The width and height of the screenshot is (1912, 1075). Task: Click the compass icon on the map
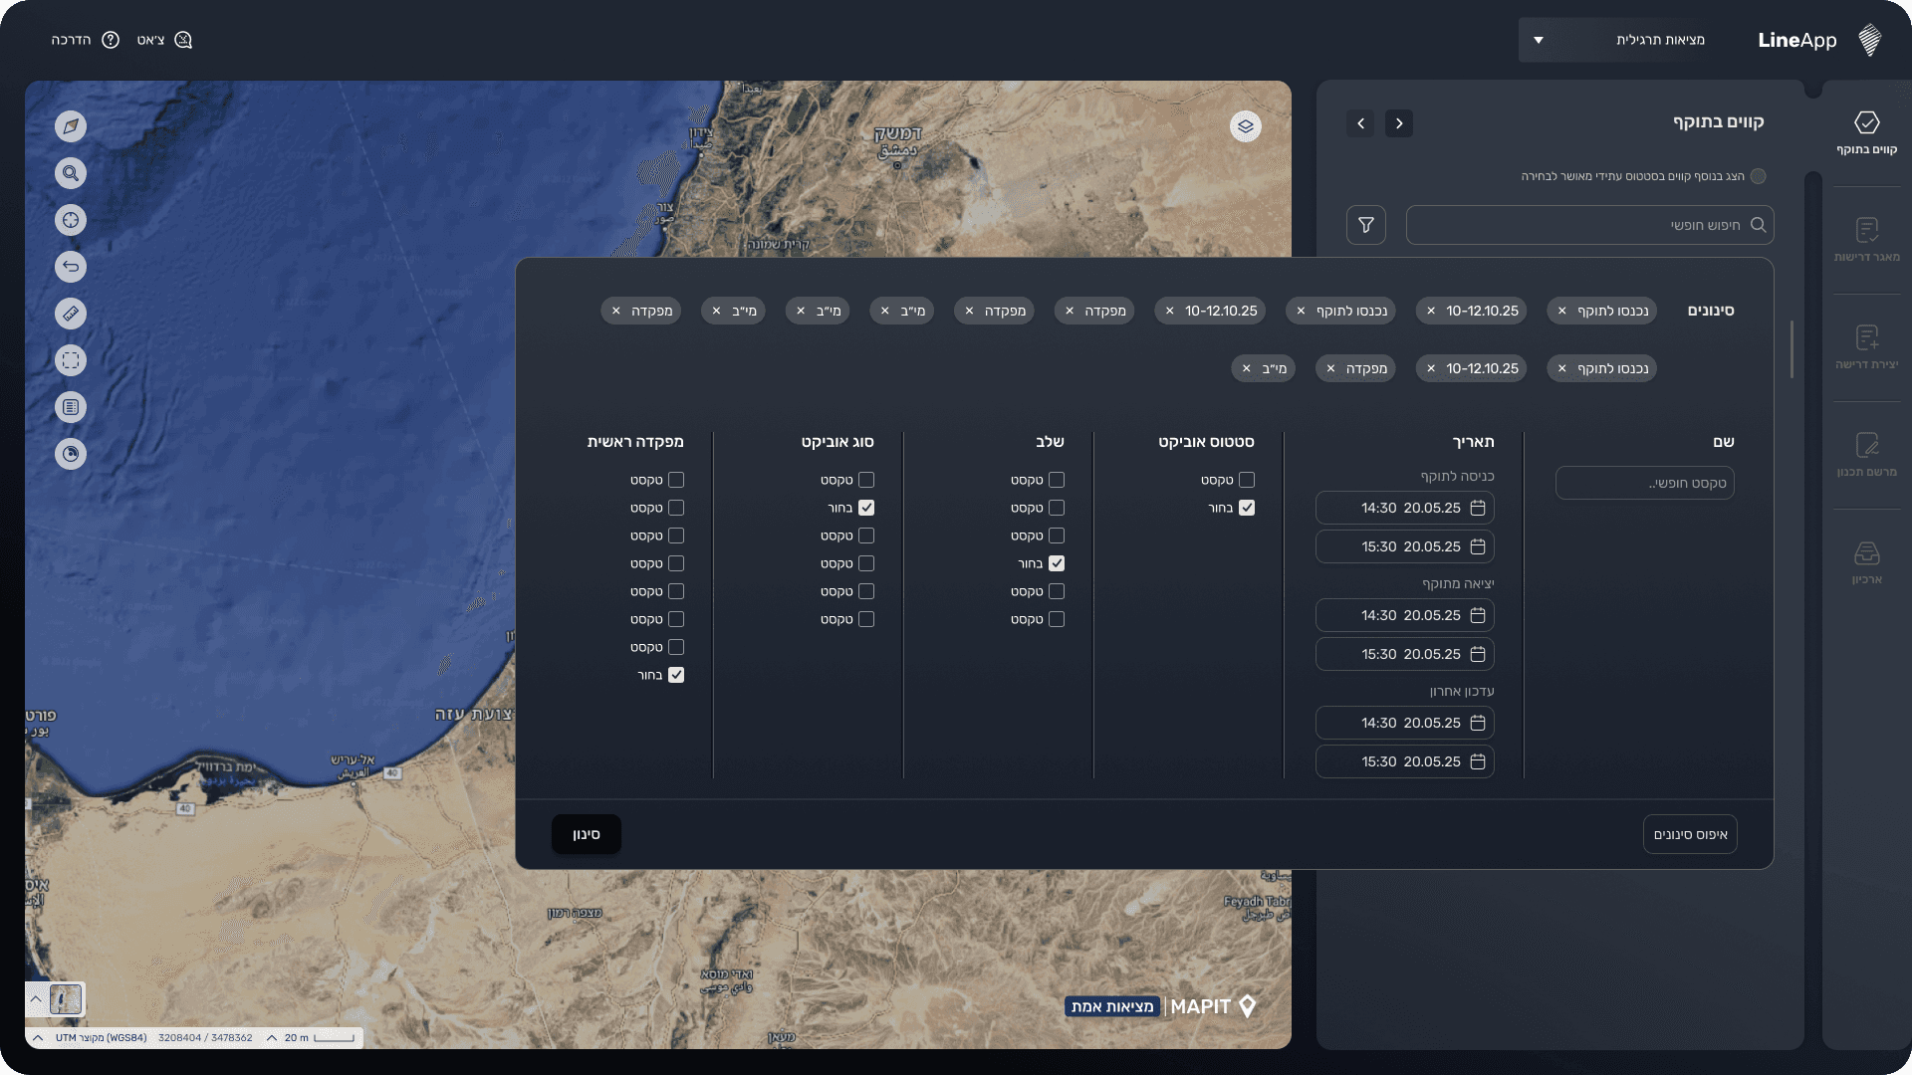(71, 126)
